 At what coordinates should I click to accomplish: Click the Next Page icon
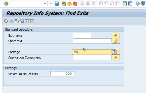coord(112,4)
